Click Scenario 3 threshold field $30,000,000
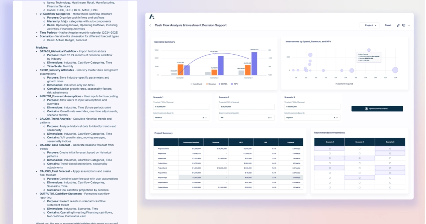Image resolution: width=426 pixels, height=224 pixels. pos(312,107)
